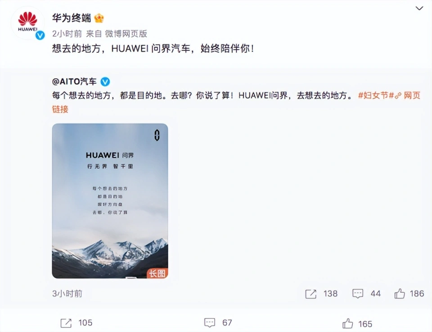Open comments icon showing 44
Image resolution: width=432 pixels, height=332 pixels.
point(358,294)
